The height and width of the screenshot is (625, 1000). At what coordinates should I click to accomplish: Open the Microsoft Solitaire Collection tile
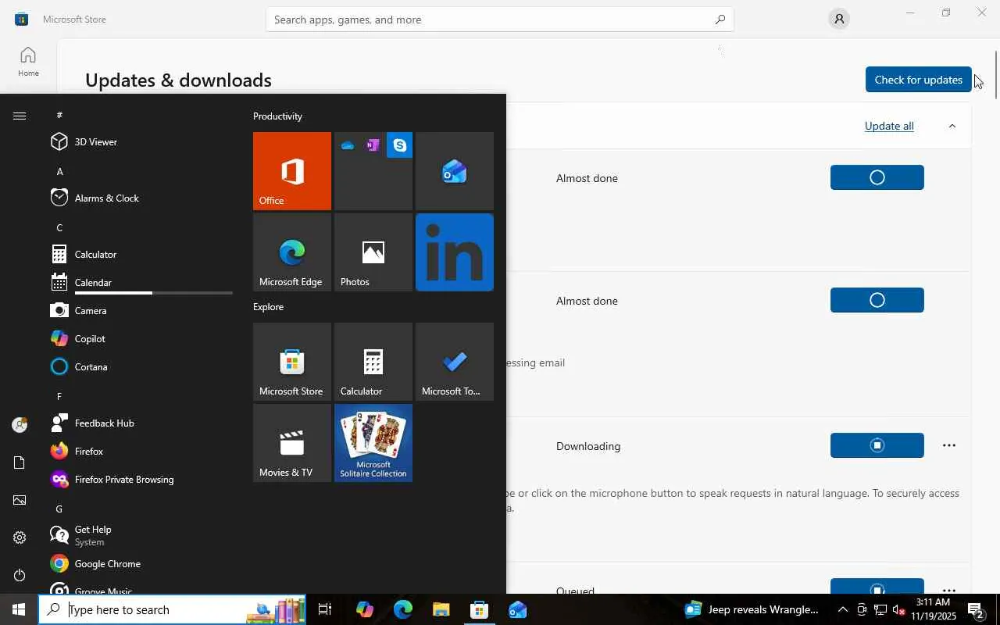pos(373,443)
